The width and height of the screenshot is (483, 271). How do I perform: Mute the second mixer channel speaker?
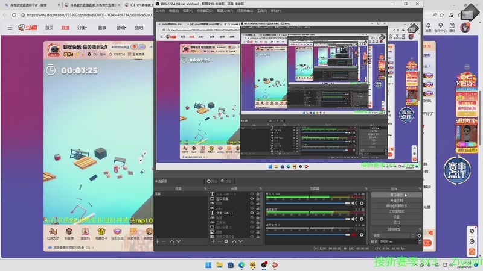354,219
